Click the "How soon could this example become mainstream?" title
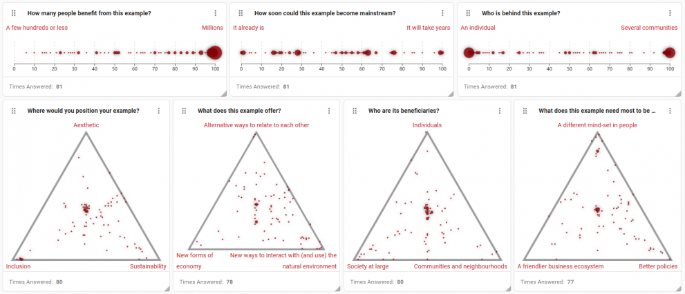This screenshot has height=294, width=685. click(x=325, y=13)
